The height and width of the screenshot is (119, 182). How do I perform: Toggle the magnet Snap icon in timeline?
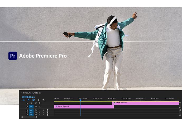coord(28,100)
